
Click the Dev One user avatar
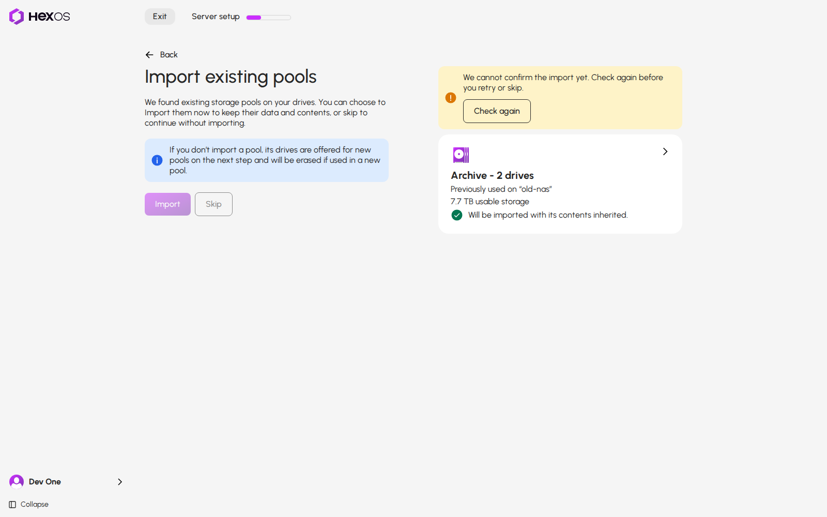click(x=17, y=482)
